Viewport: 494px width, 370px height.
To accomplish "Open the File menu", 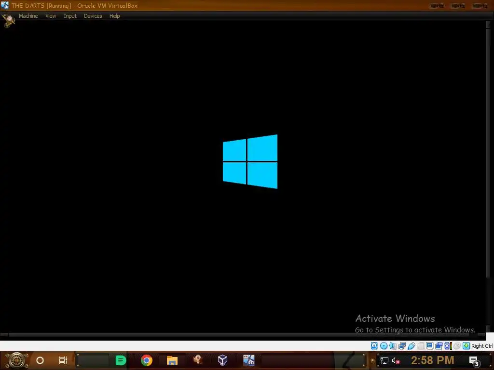I will tap(7, 16).
